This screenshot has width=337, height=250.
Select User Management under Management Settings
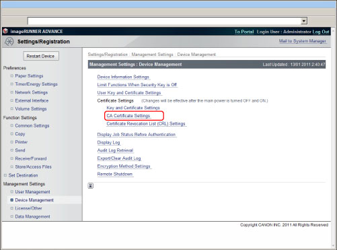point(33,192)
